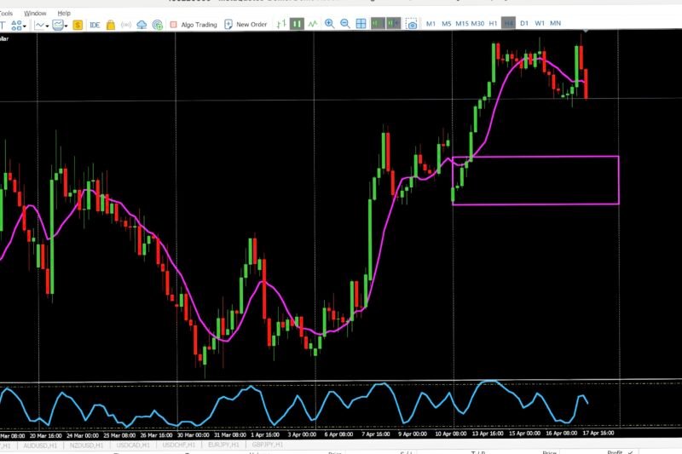Open a New Order dialog
The image size is (682, 454).
(x=246, y=25)
